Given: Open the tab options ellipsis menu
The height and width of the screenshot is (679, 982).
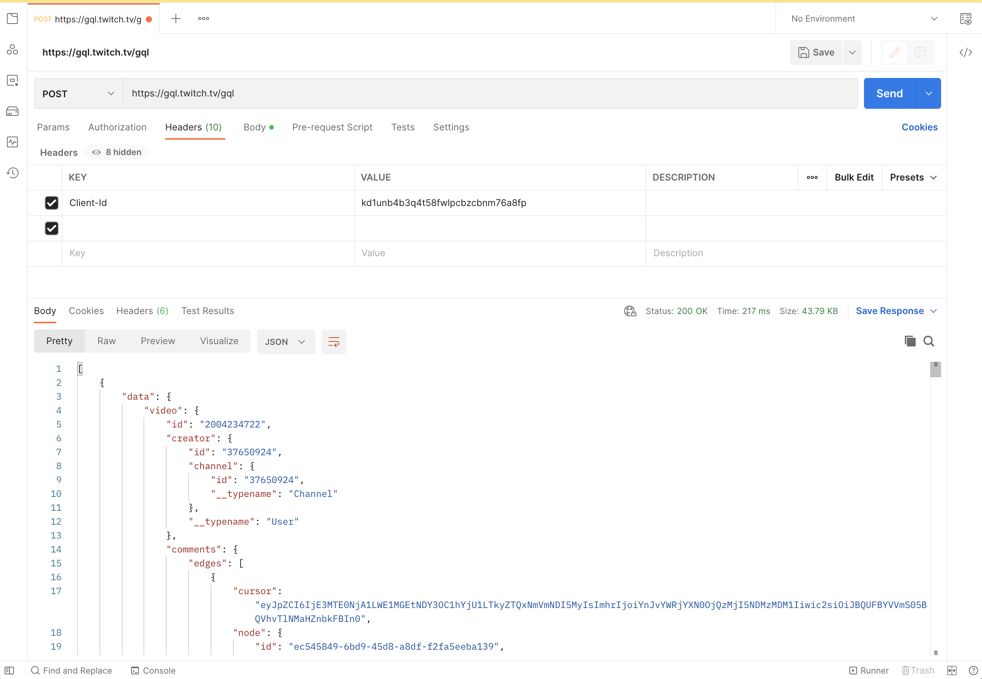Looking at the screenshot, I should tap(203, 18).
